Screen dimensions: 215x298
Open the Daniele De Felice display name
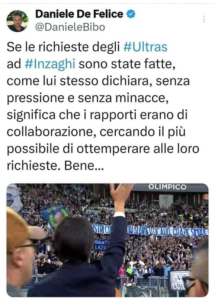(x=79, y=14)
